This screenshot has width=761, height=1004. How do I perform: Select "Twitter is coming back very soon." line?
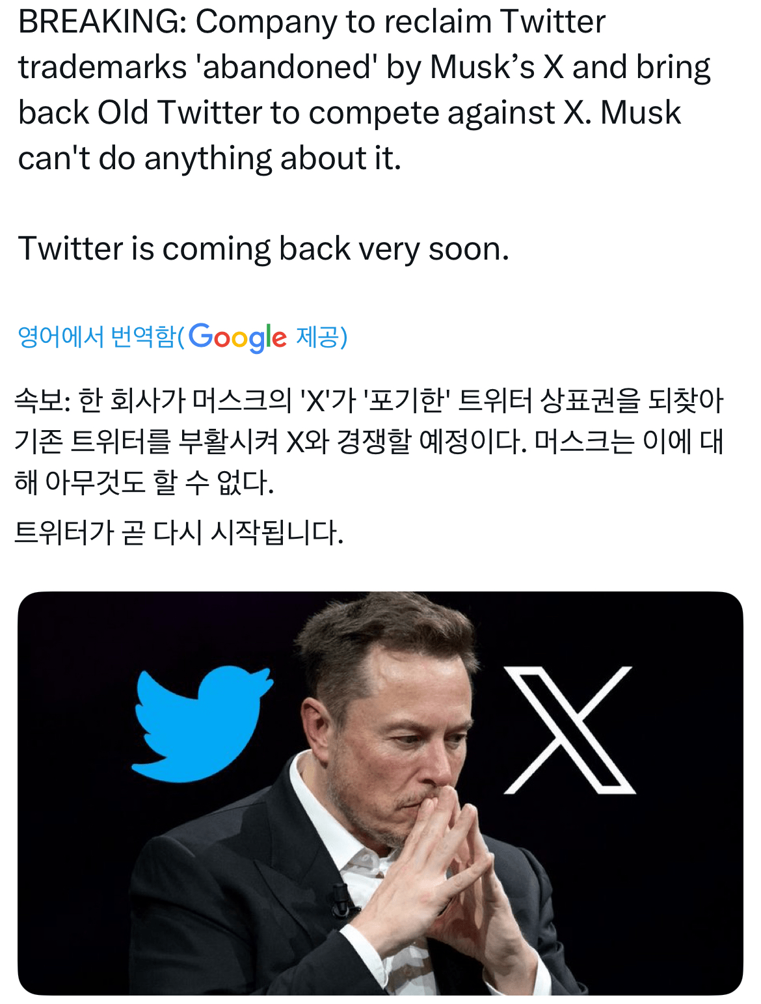263,249
